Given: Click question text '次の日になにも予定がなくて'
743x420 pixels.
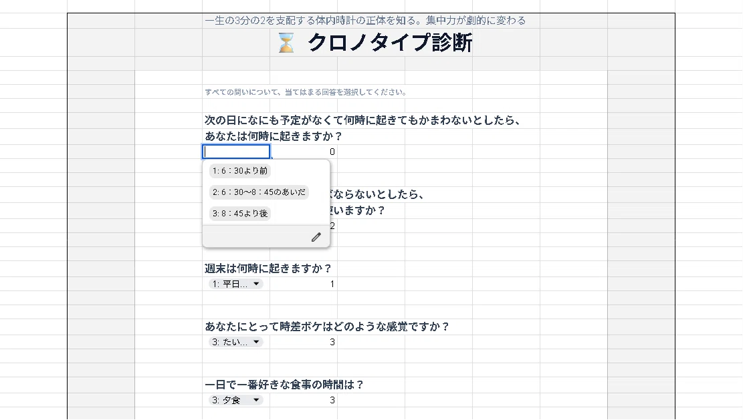Looking at the screenshot, I should click(274, 120).
